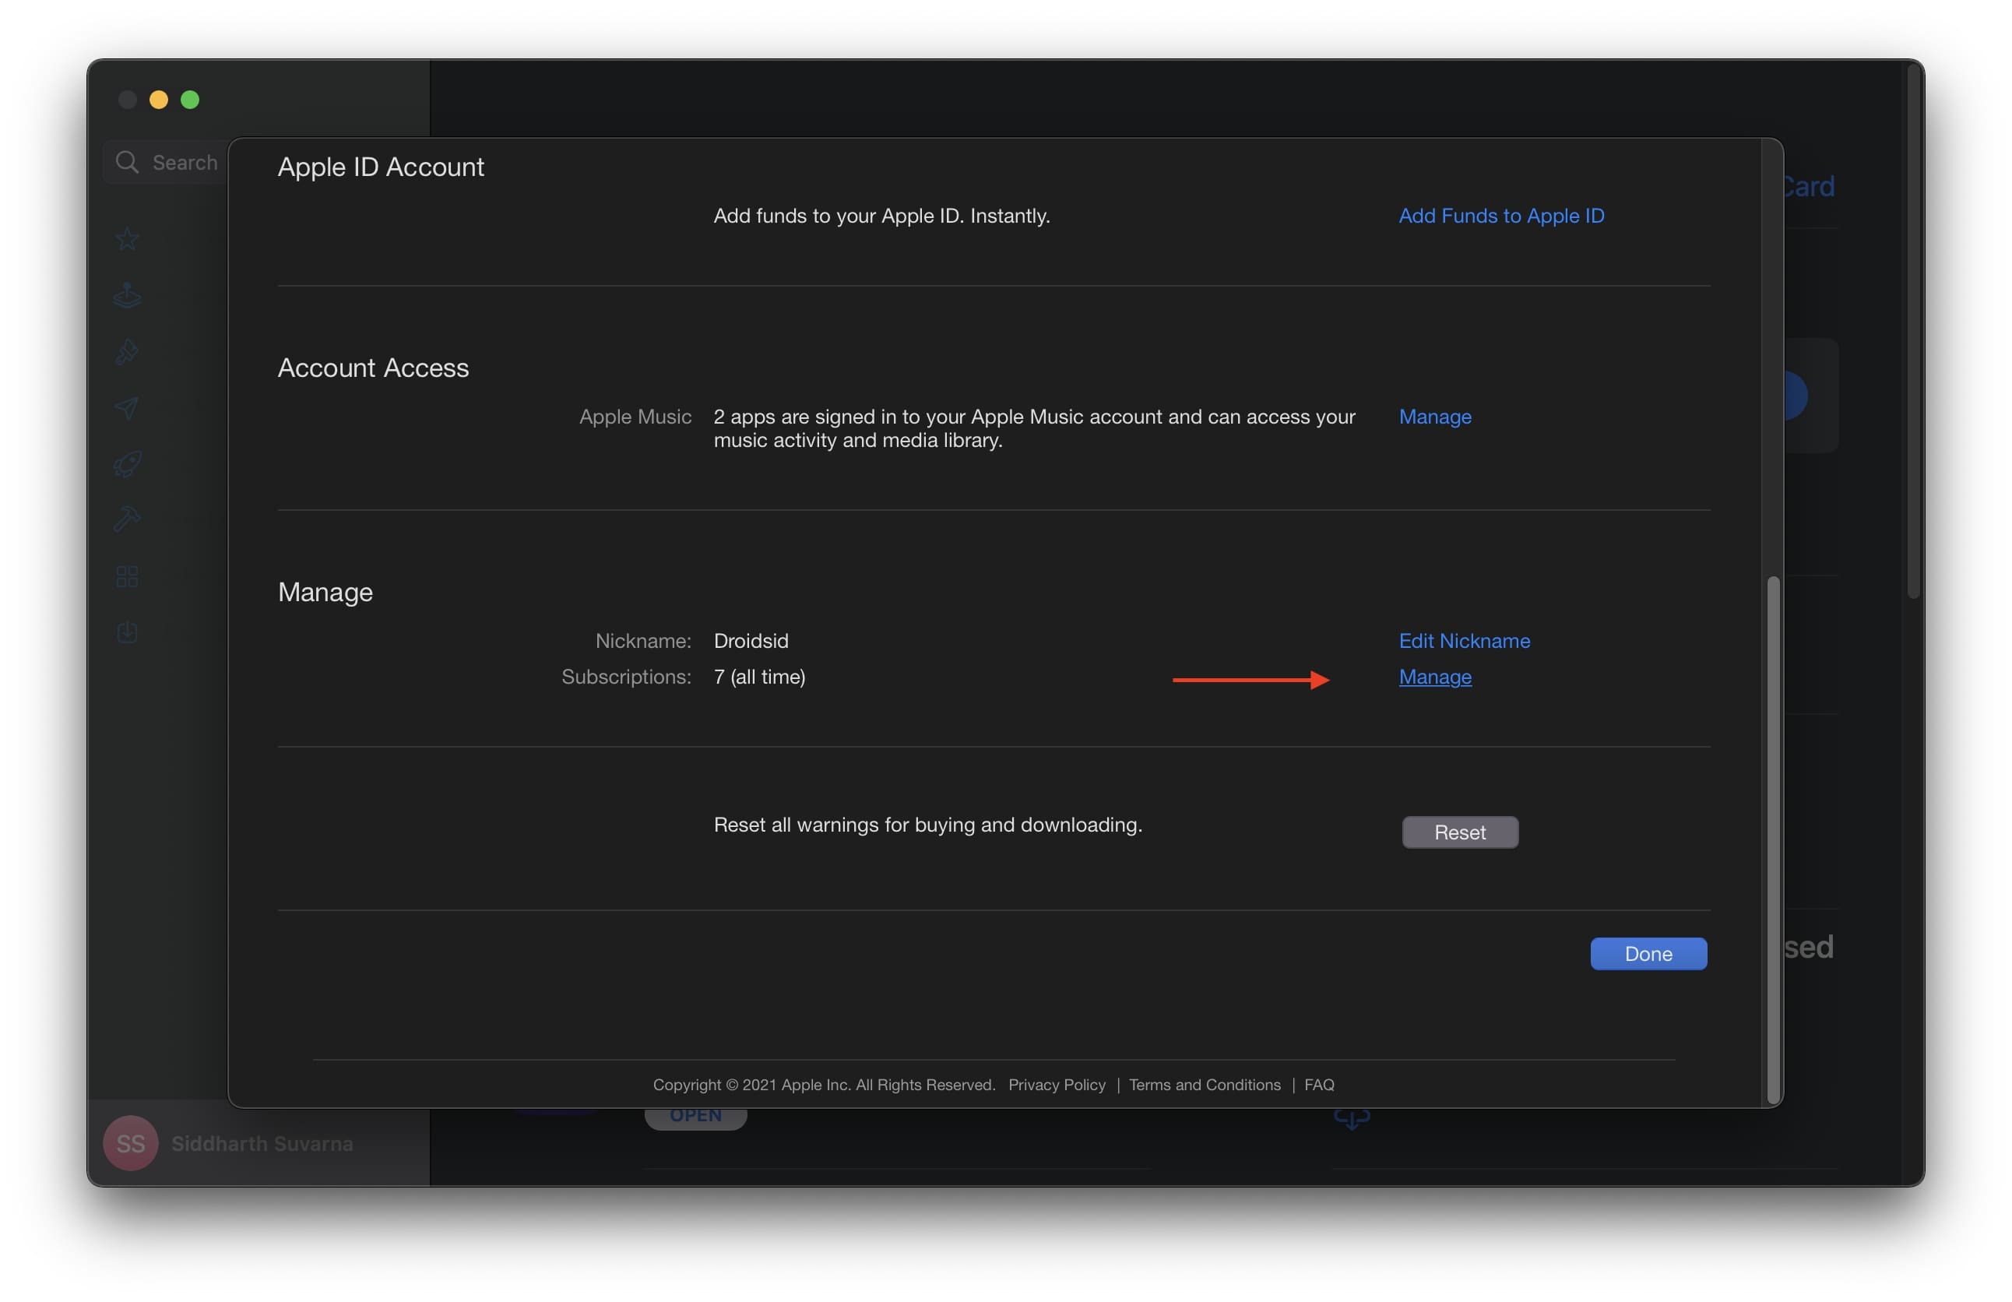Image resolution: width=2012 pixels, height=1302 pixels.
Task: Open Discover via the star sidebar icon
Action: coord(128,239)
